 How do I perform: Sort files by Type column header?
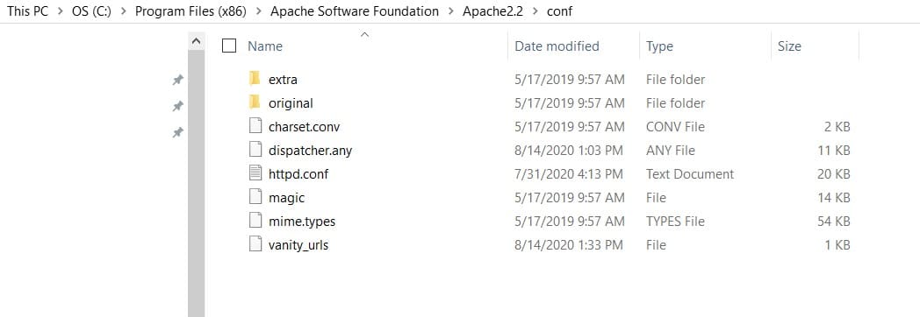(x=659, y=46)
